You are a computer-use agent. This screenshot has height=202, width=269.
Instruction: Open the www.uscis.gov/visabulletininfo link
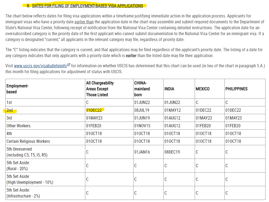[x=40, y=66]
